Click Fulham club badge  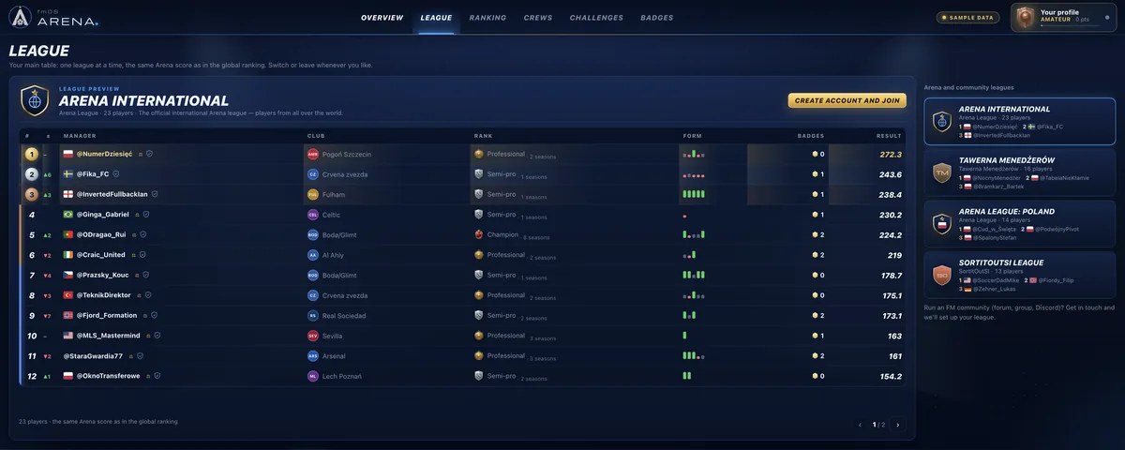pyautogui.click(x=313, y=194)
